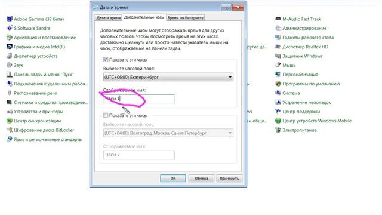Viewport: 382px width, 215px height.
Task: Click Центр синхронизации green icon
Action: (10, 121)
